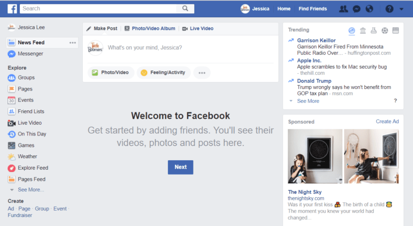Screen dimensions: 413x226
Task: Click Create Fundraiser link
Action: point(20,215)
